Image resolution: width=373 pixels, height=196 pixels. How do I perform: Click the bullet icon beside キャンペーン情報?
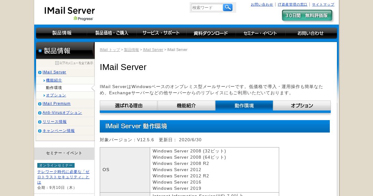click(40, 131)
